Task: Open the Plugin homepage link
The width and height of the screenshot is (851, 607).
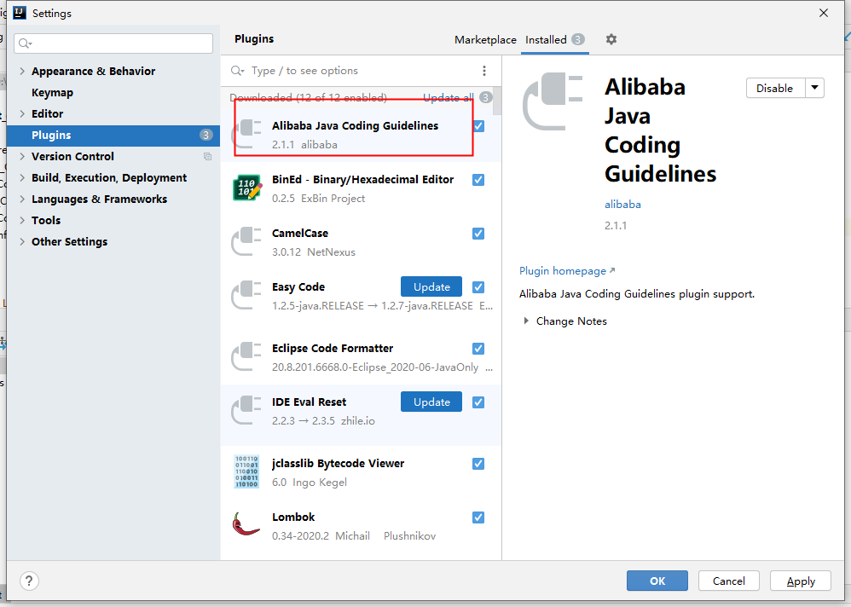Action: (x=567, y=271)
